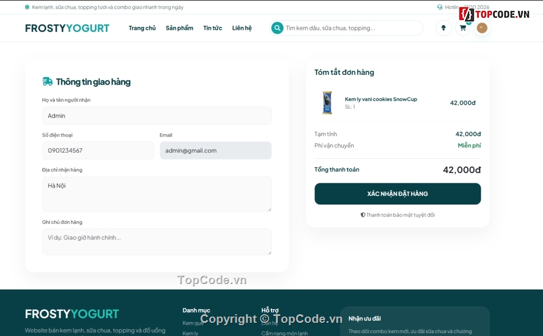Open the Tin tức menu item
Image resolution: width=543 pixels, height=336 pixels.
pyautogui.click(x=213, y=28)
